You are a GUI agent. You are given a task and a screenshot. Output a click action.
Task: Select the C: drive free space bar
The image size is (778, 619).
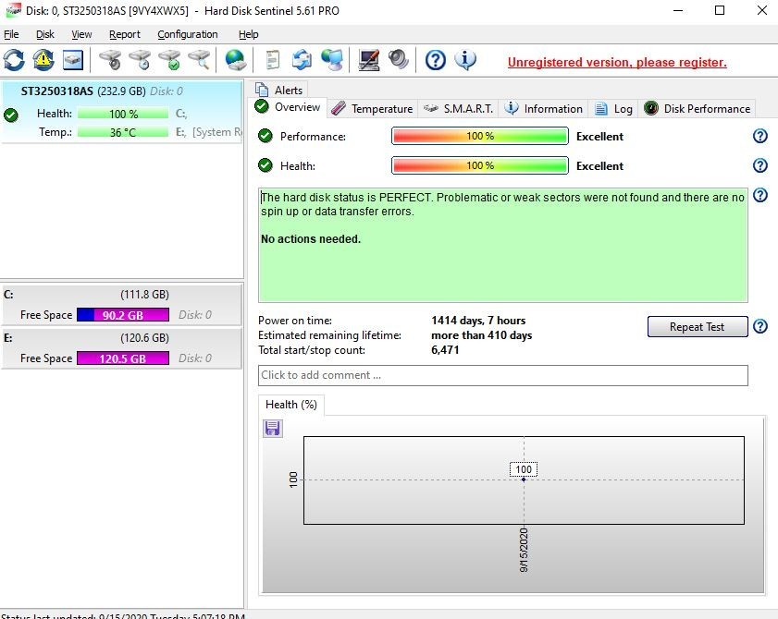click(123, 315)
